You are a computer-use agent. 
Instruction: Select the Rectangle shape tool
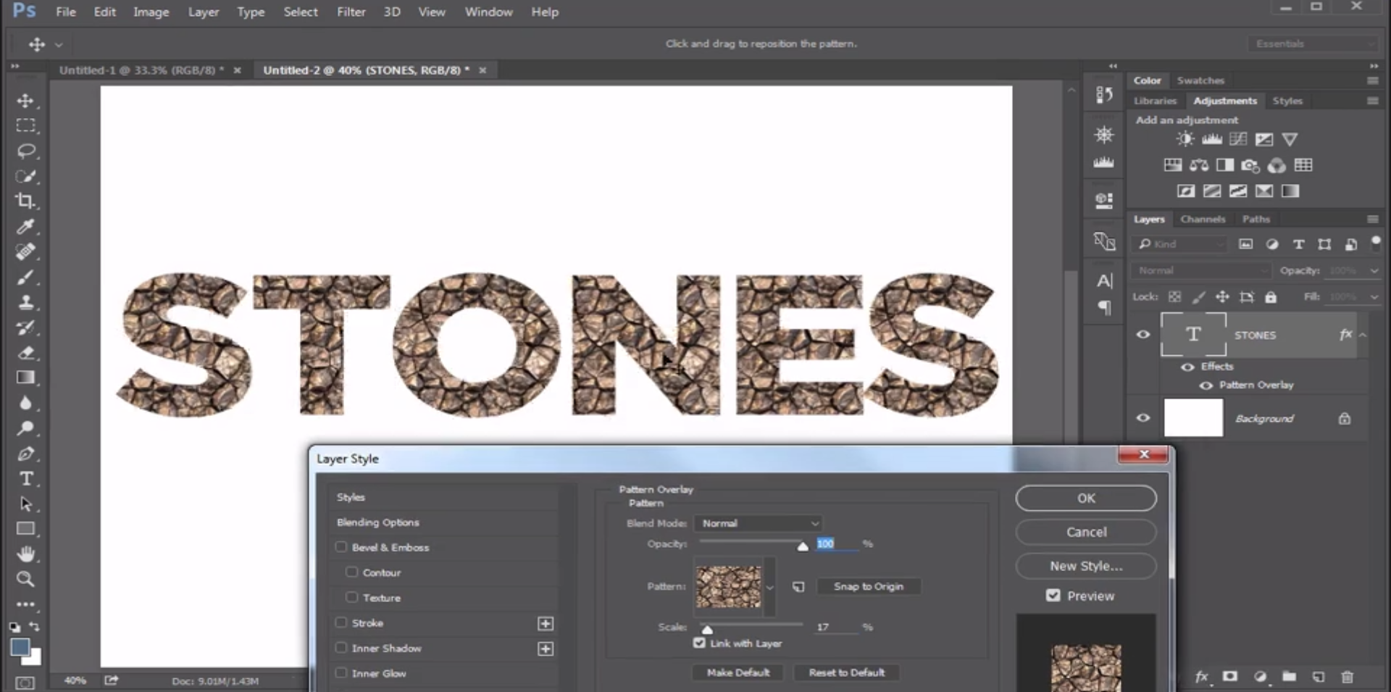click(25, 529)
